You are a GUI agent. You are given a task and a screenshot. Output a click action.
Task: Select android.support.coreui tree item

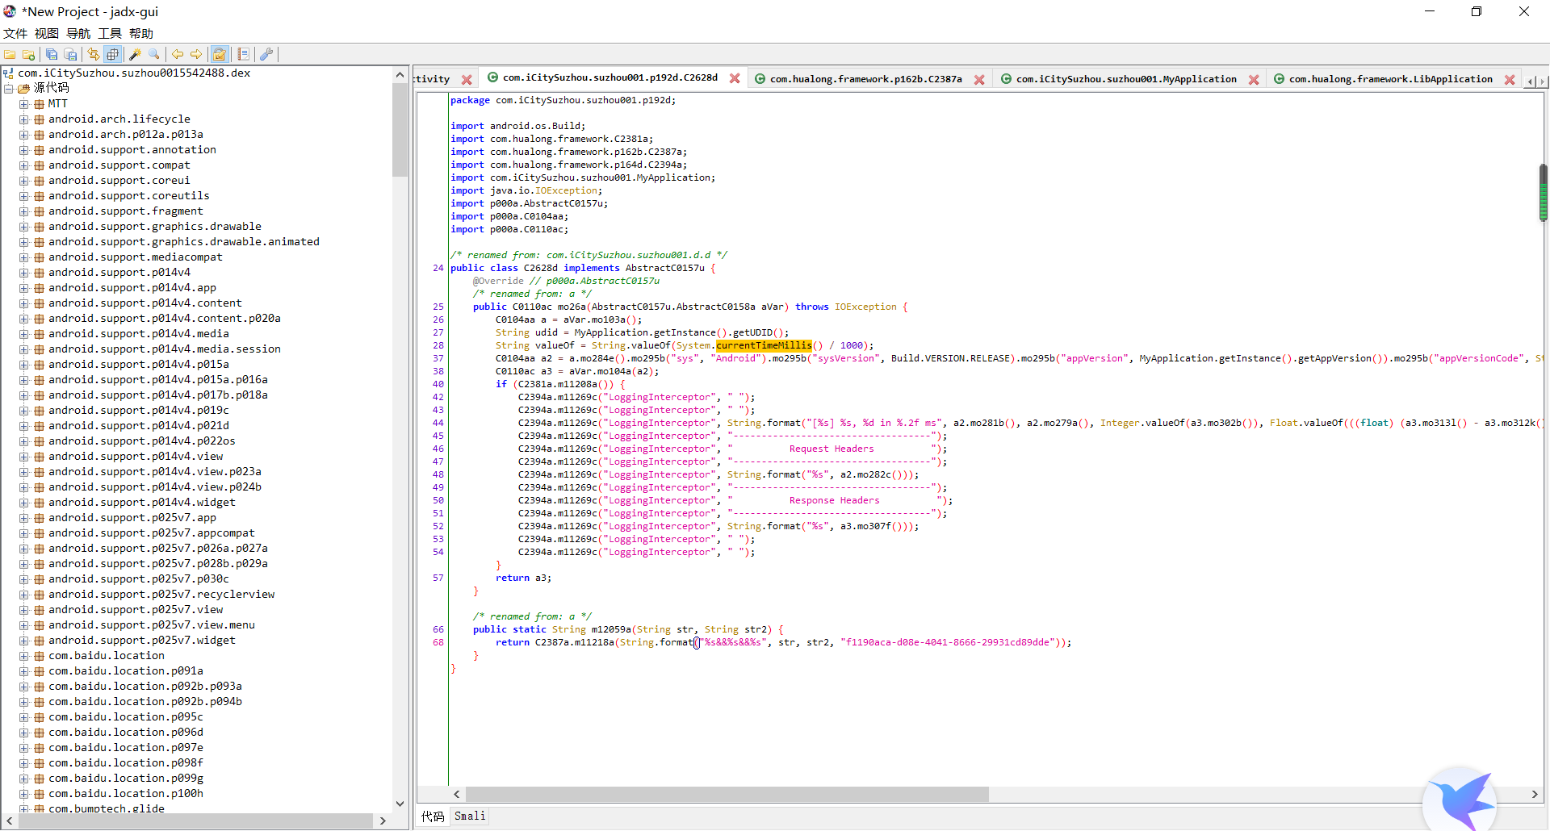pyautogui.click(x=119, y=180)
